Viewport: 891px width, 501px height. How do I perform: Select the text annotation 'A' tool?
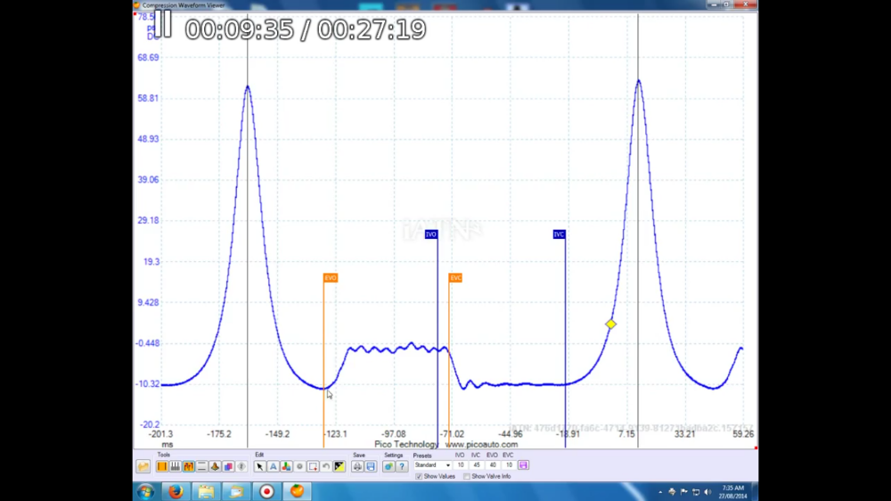click(x=274, y=466)
